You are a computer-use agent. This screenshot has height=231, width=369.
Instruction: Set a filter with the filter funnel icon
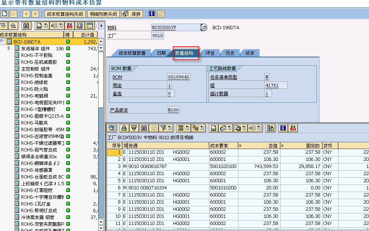pos(163,128)
